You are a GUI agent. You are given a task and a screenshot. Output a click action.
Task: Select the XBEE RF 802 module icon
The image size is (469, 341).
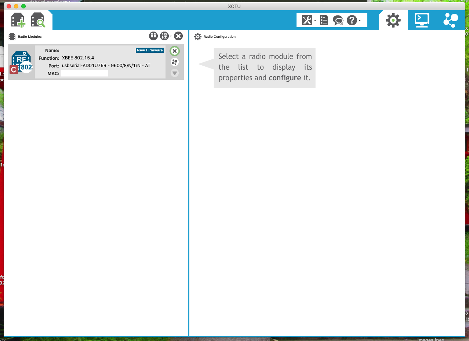(21, 62)
